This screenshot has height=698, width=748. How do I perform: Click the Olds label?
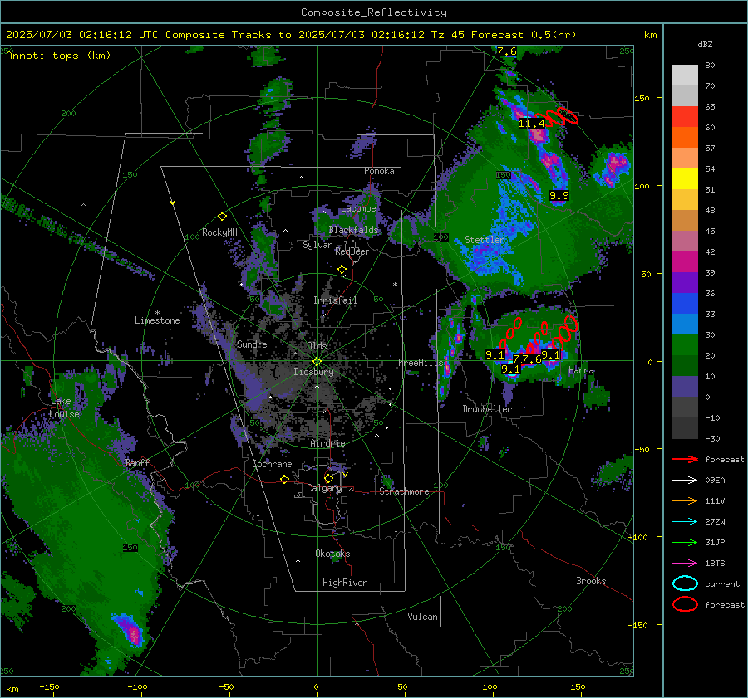click(x=317, y=345)
